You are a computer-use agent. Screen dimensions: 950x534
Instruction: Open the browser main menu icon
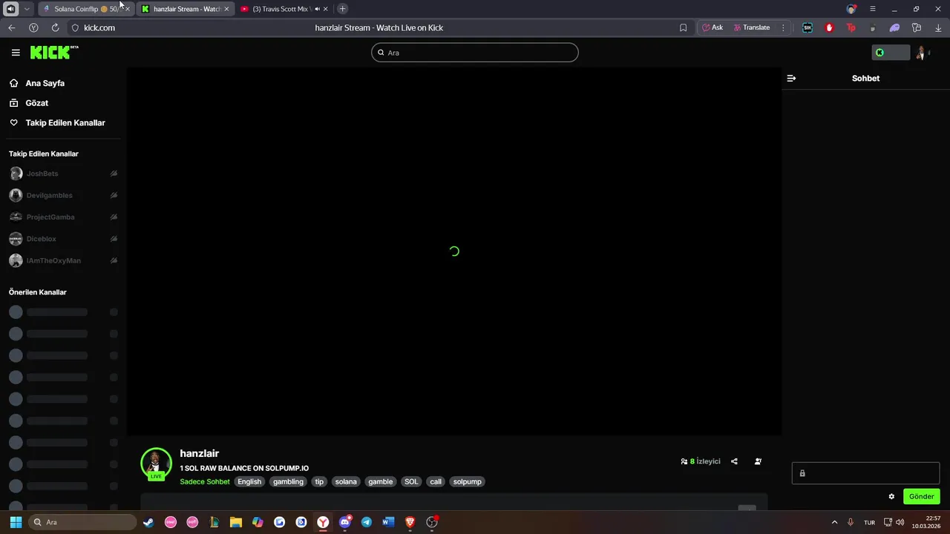873,9
